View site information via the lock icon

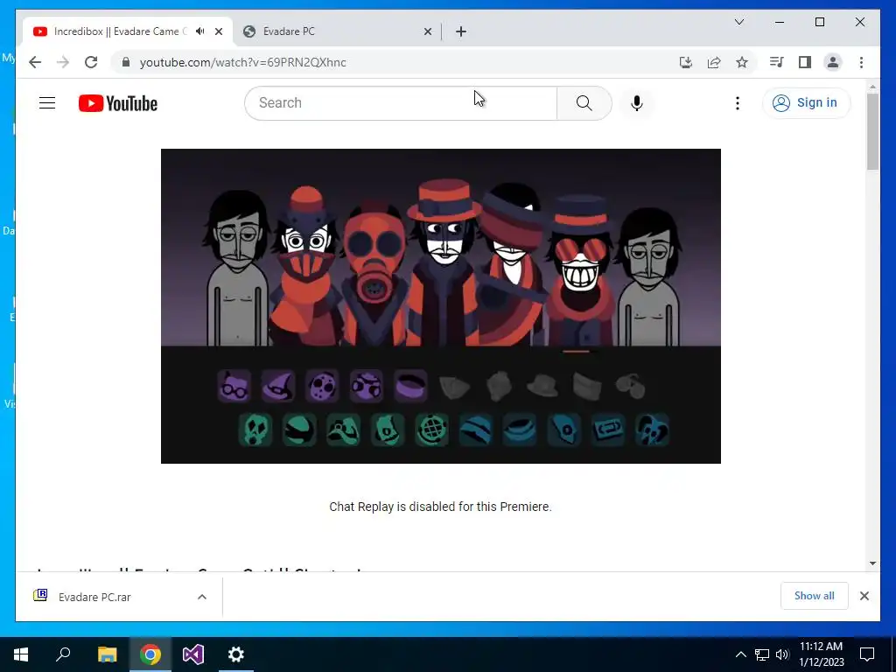point(126,62)
